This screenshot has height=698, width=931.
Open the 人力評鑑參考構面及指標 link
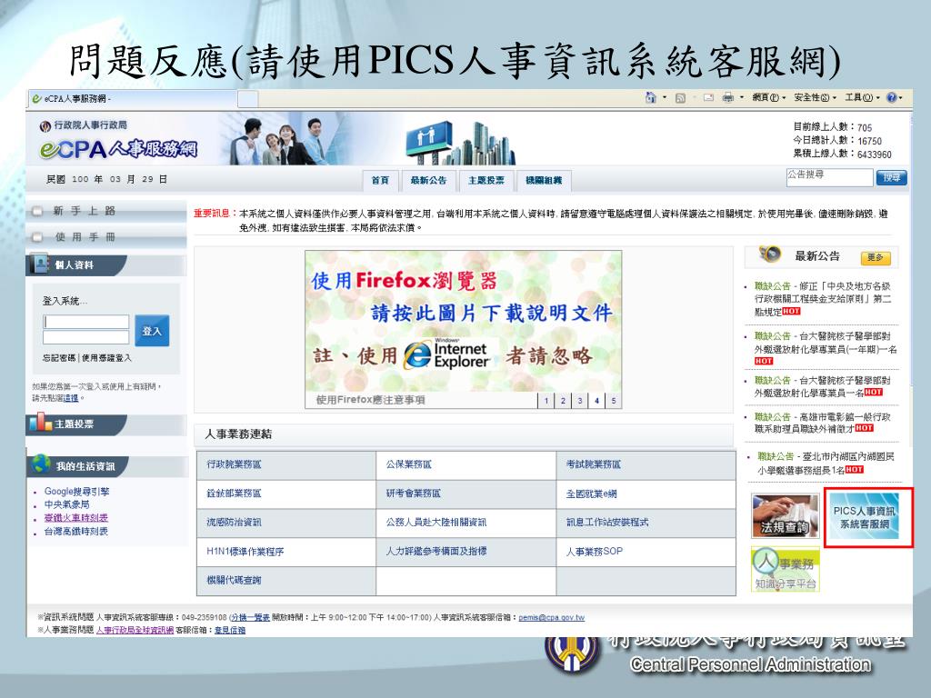click(x=436, y=552)
